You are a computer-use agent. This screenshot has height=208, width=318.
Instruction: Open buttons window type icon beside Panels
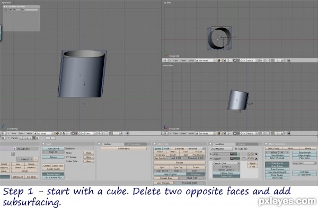3,138
